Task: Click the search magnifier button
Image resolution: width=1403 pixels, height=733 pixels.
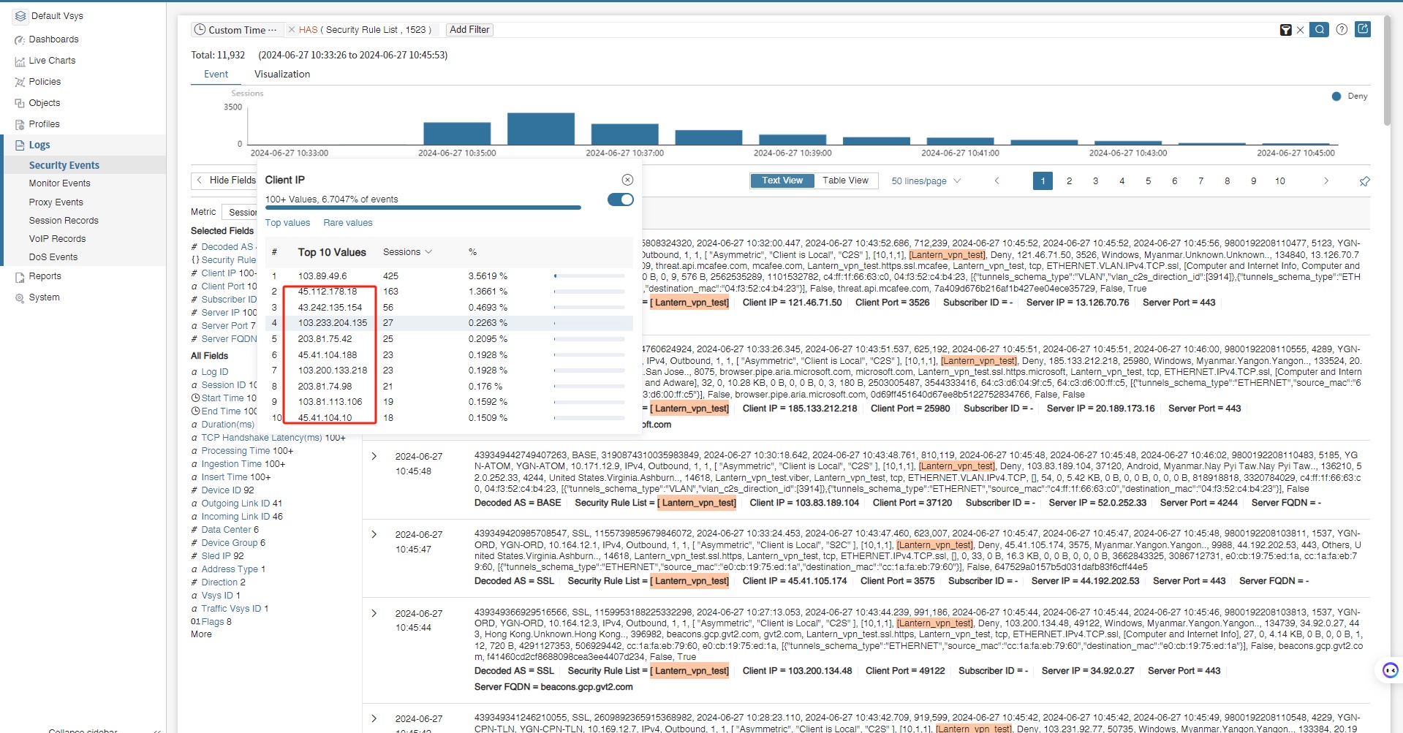Action: tap(1319, 30)
